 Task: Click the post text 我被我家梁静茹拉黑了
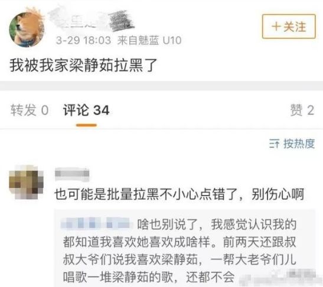pyautogui.click(x=84, y=66)
